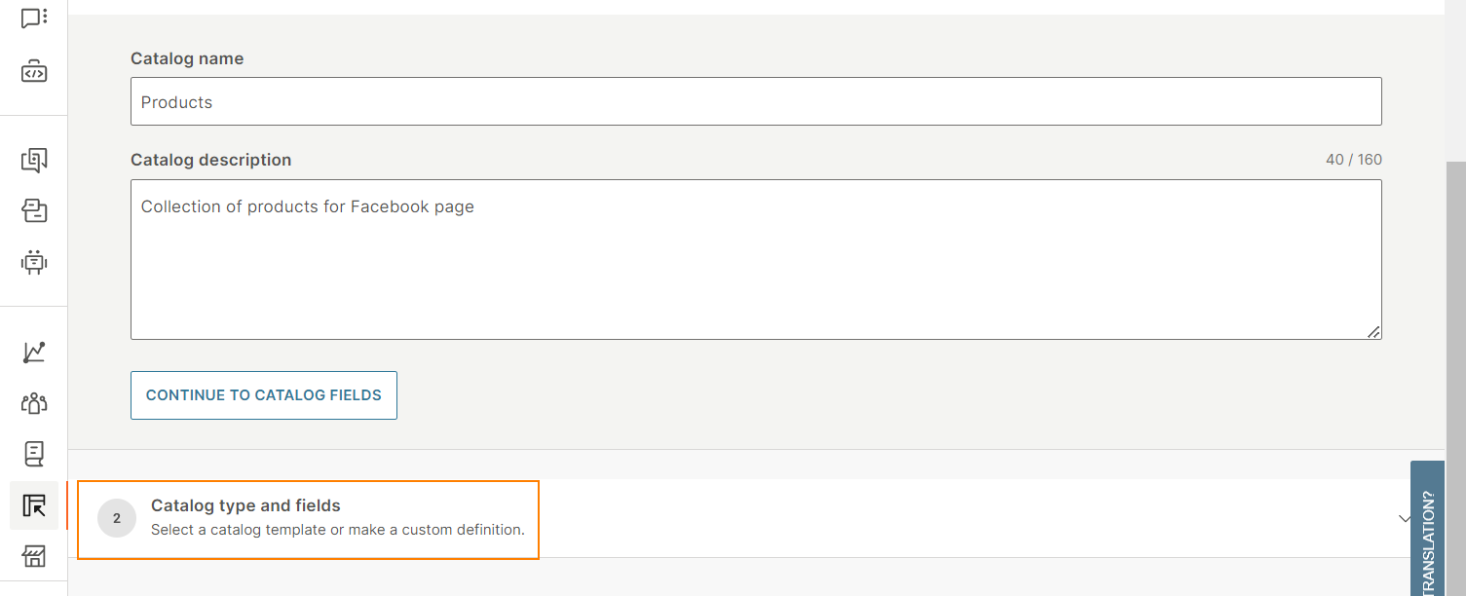The image size is (1466, 596).
Task: Click the step 2 number circle
Action: (x=117, y=518)
